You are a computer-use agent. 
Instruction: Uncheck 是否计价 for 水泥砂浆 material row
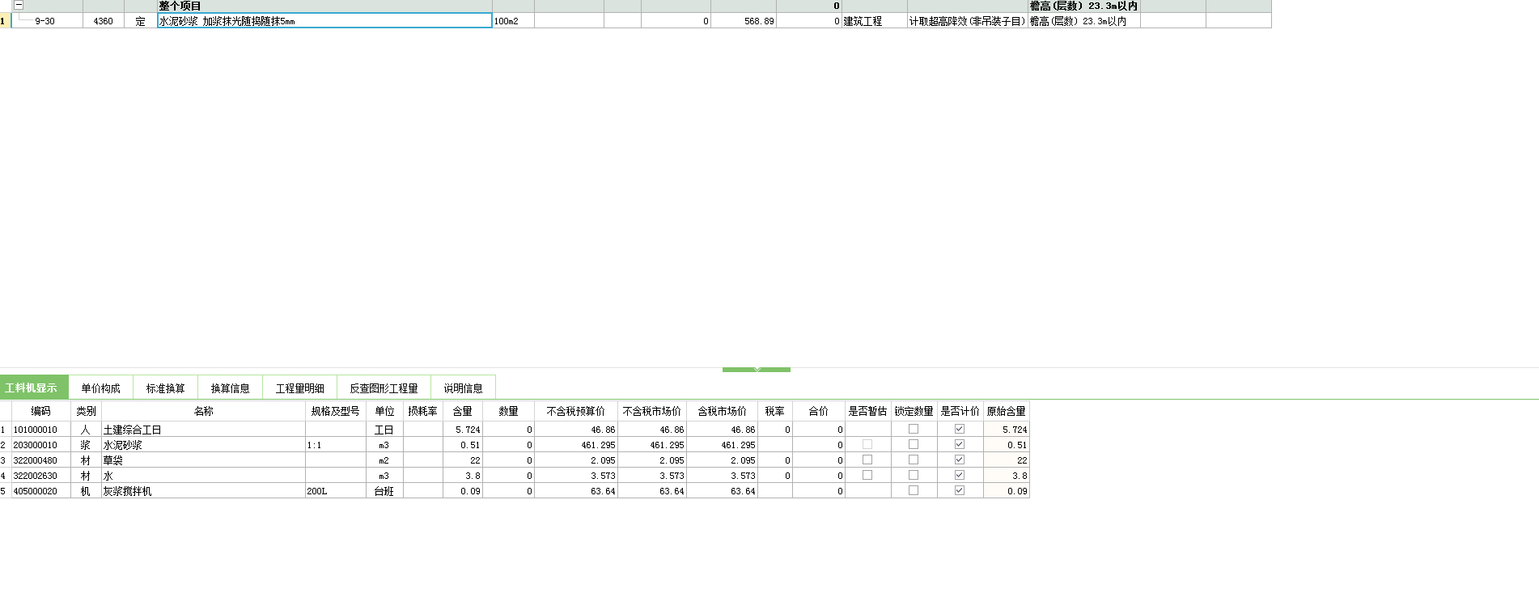pos(960,444)
